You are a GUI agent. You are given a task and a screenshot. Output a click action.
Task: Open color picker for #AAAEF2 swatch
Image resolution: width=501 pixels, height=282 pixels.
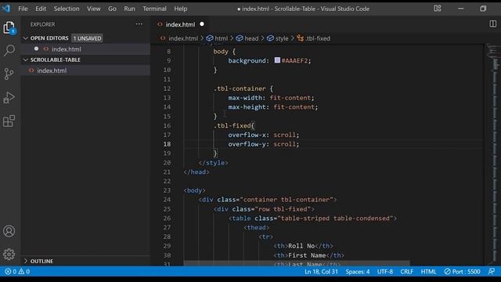pos(277,60)
